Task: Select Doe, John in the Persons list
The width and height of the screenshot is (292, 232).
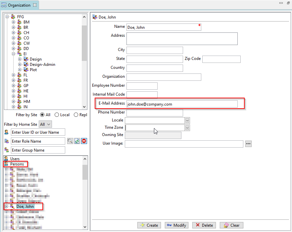Action: pyautogui.click(x=25, y=207)
